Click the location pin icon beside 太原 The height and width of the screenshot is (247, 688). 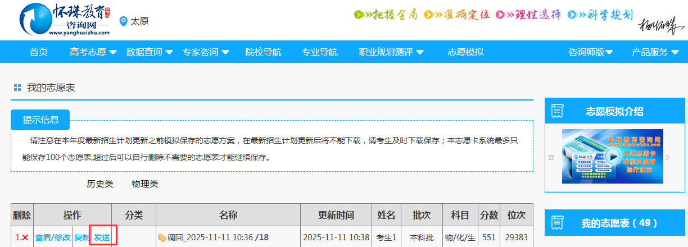124,21
